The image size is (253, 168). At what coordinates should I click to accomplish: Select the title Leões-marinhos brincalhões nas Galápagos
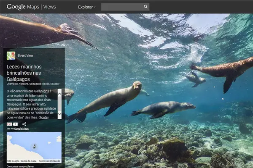[x=24, y=73]
